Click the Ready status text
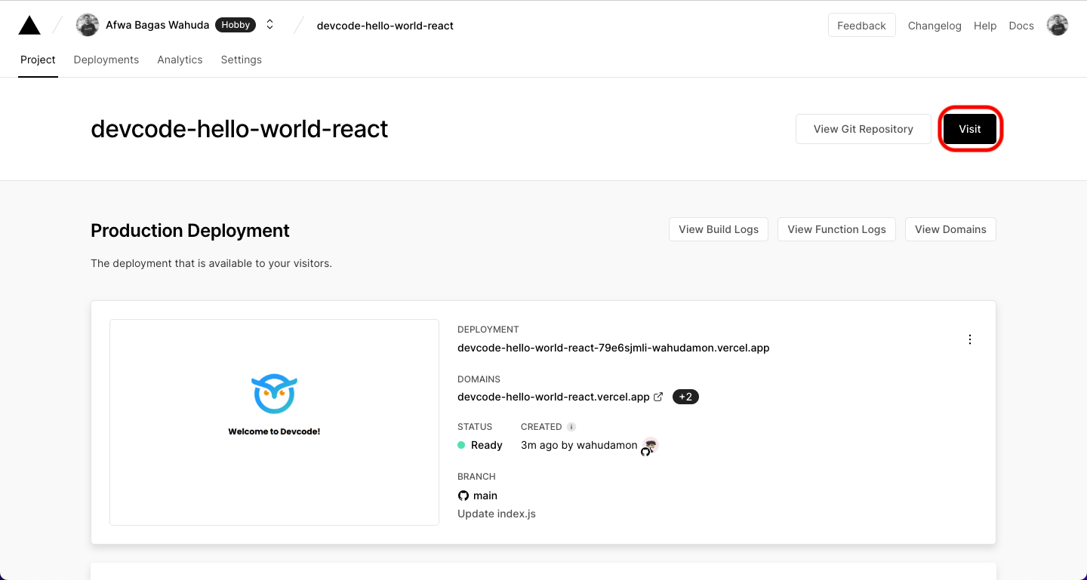Screen dimensions: 1087x580 [487, 445]
